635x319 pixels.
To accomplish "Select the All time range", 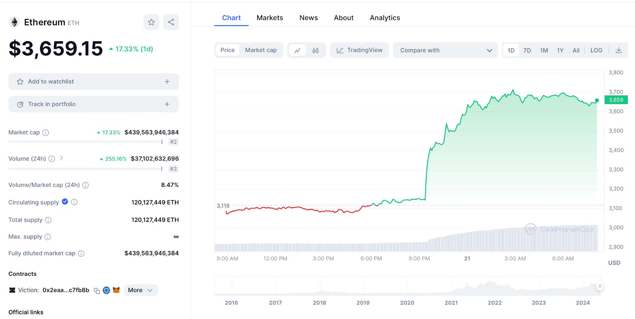I will [576, 50].
